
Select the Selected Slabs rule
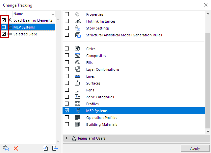click(25, 34)
